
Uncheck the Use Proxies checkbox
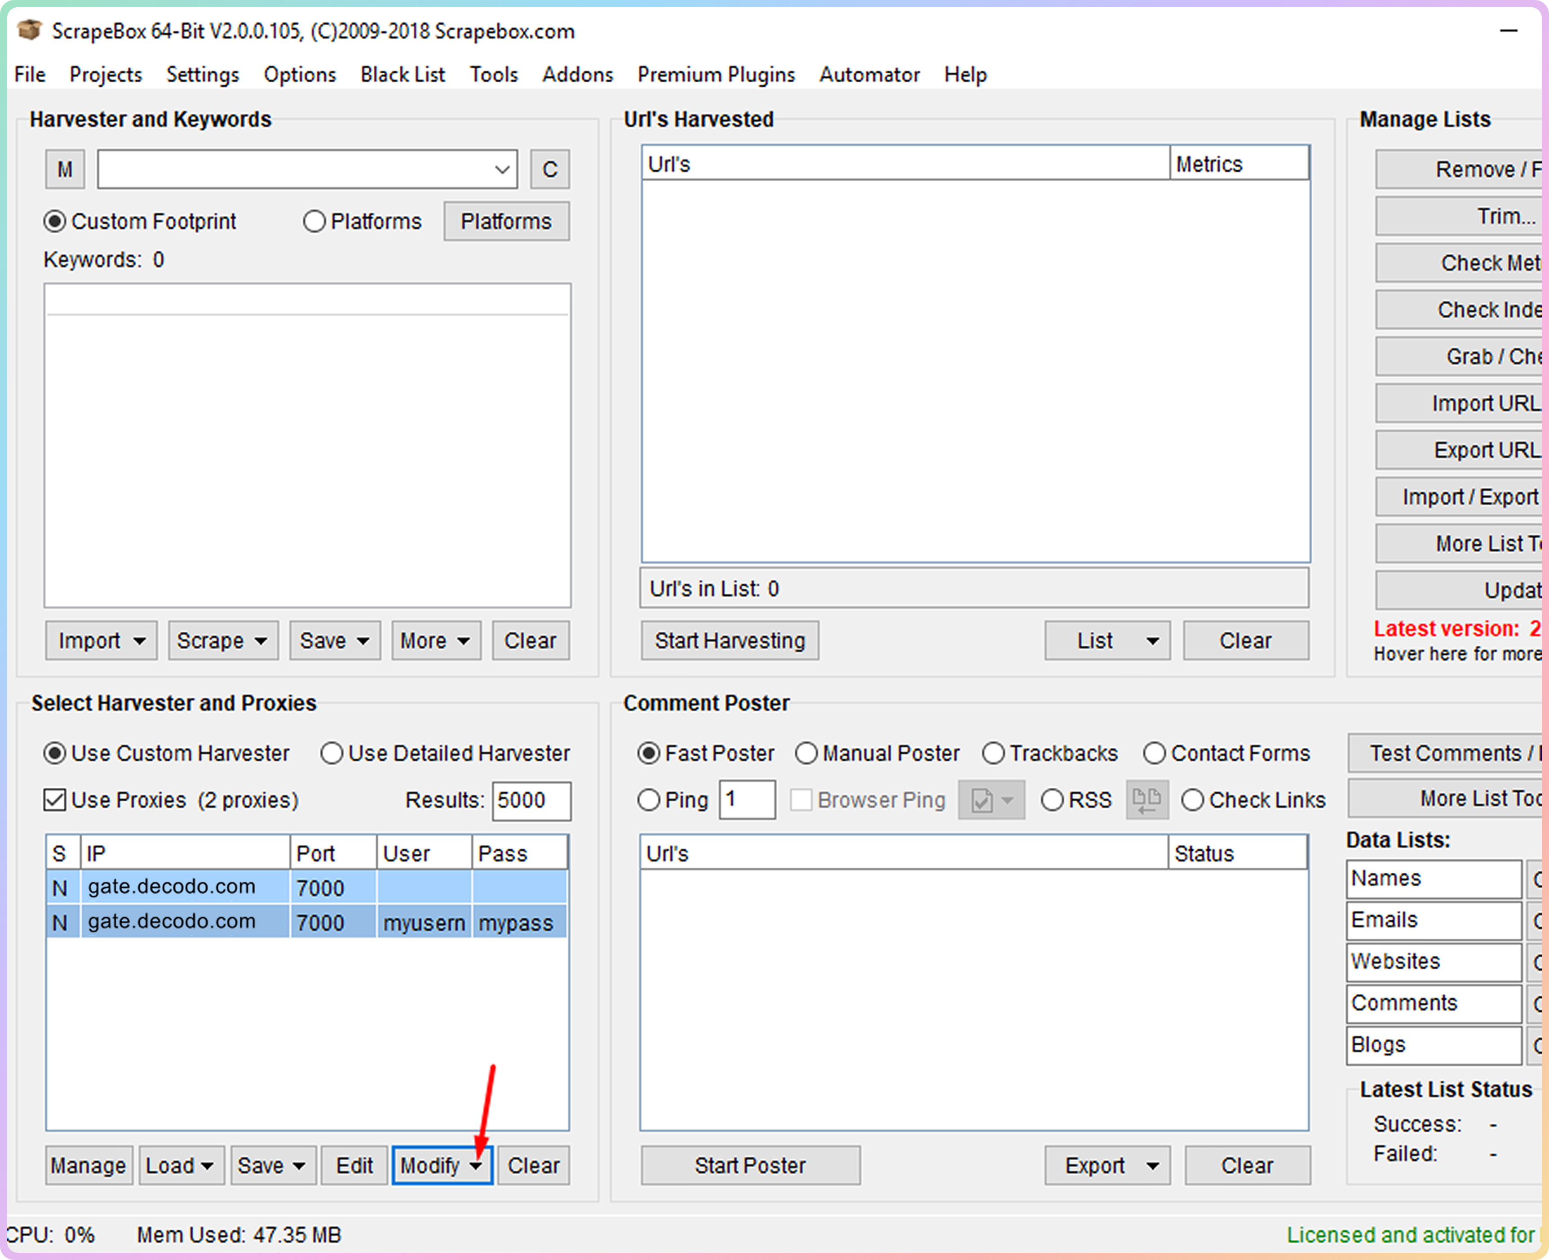point(54,800)
